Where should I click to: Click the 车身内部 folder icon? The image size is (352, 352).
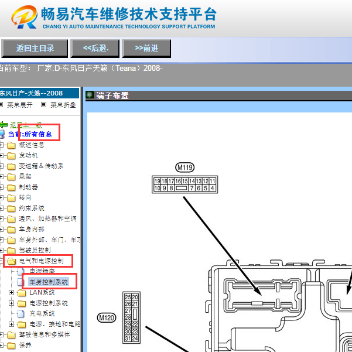(11, 230)
